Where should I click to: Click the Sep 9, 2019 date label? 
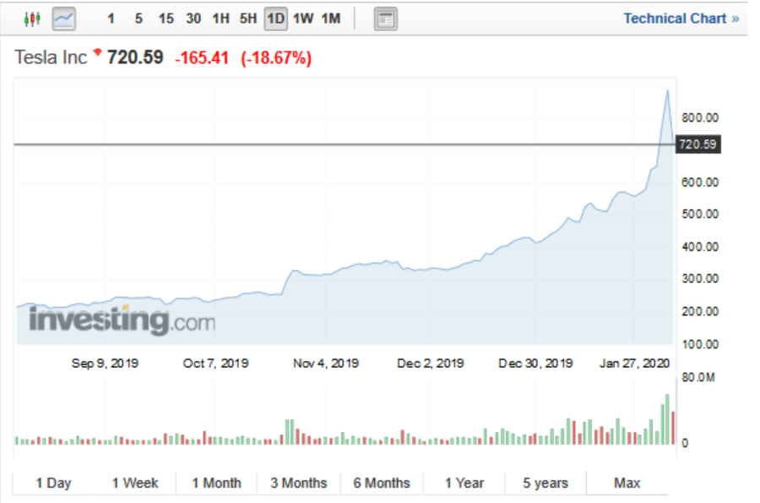coord(105,363)
